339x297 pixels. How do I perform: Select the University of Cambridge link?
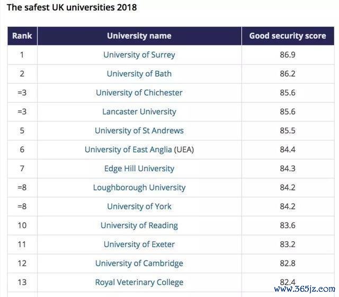139,264
